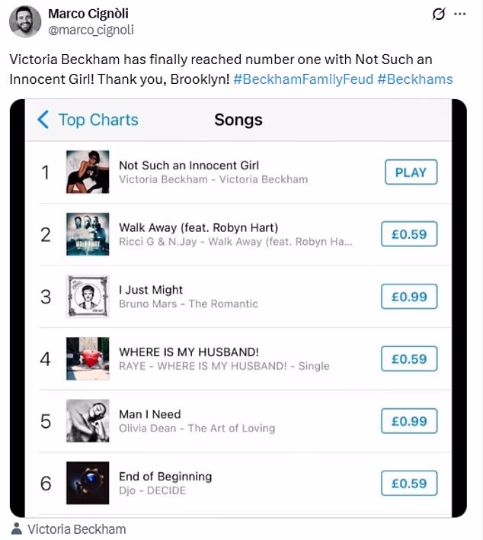Image resolution: width=483 pixels, height=540 pixels.
Task: Click the back chevron beside Top Charts
Action: click(43, 120)
